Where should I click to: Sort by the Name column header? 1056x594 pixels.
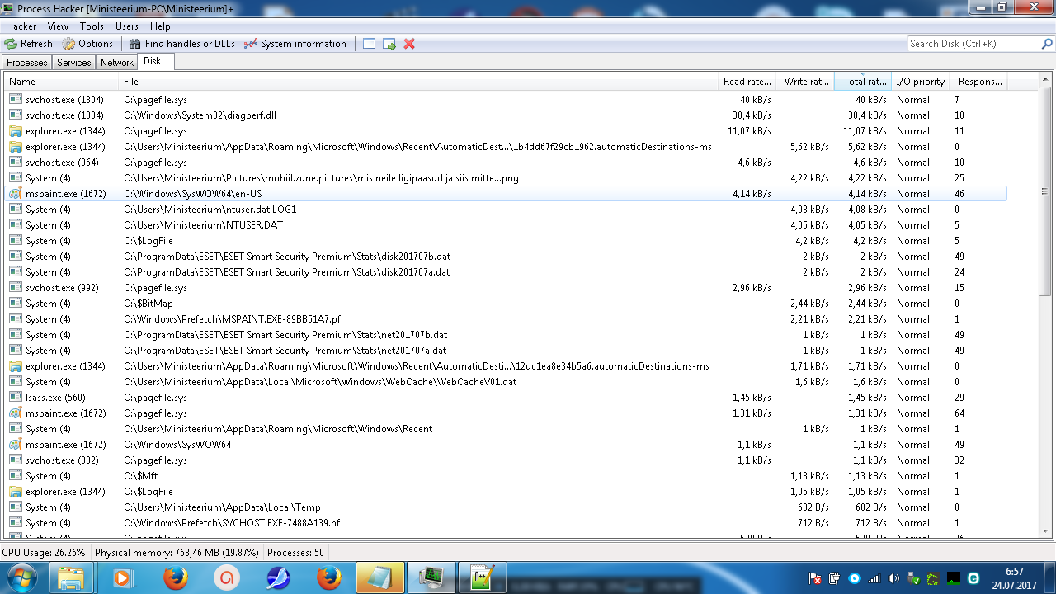click(x=62, y=82)
